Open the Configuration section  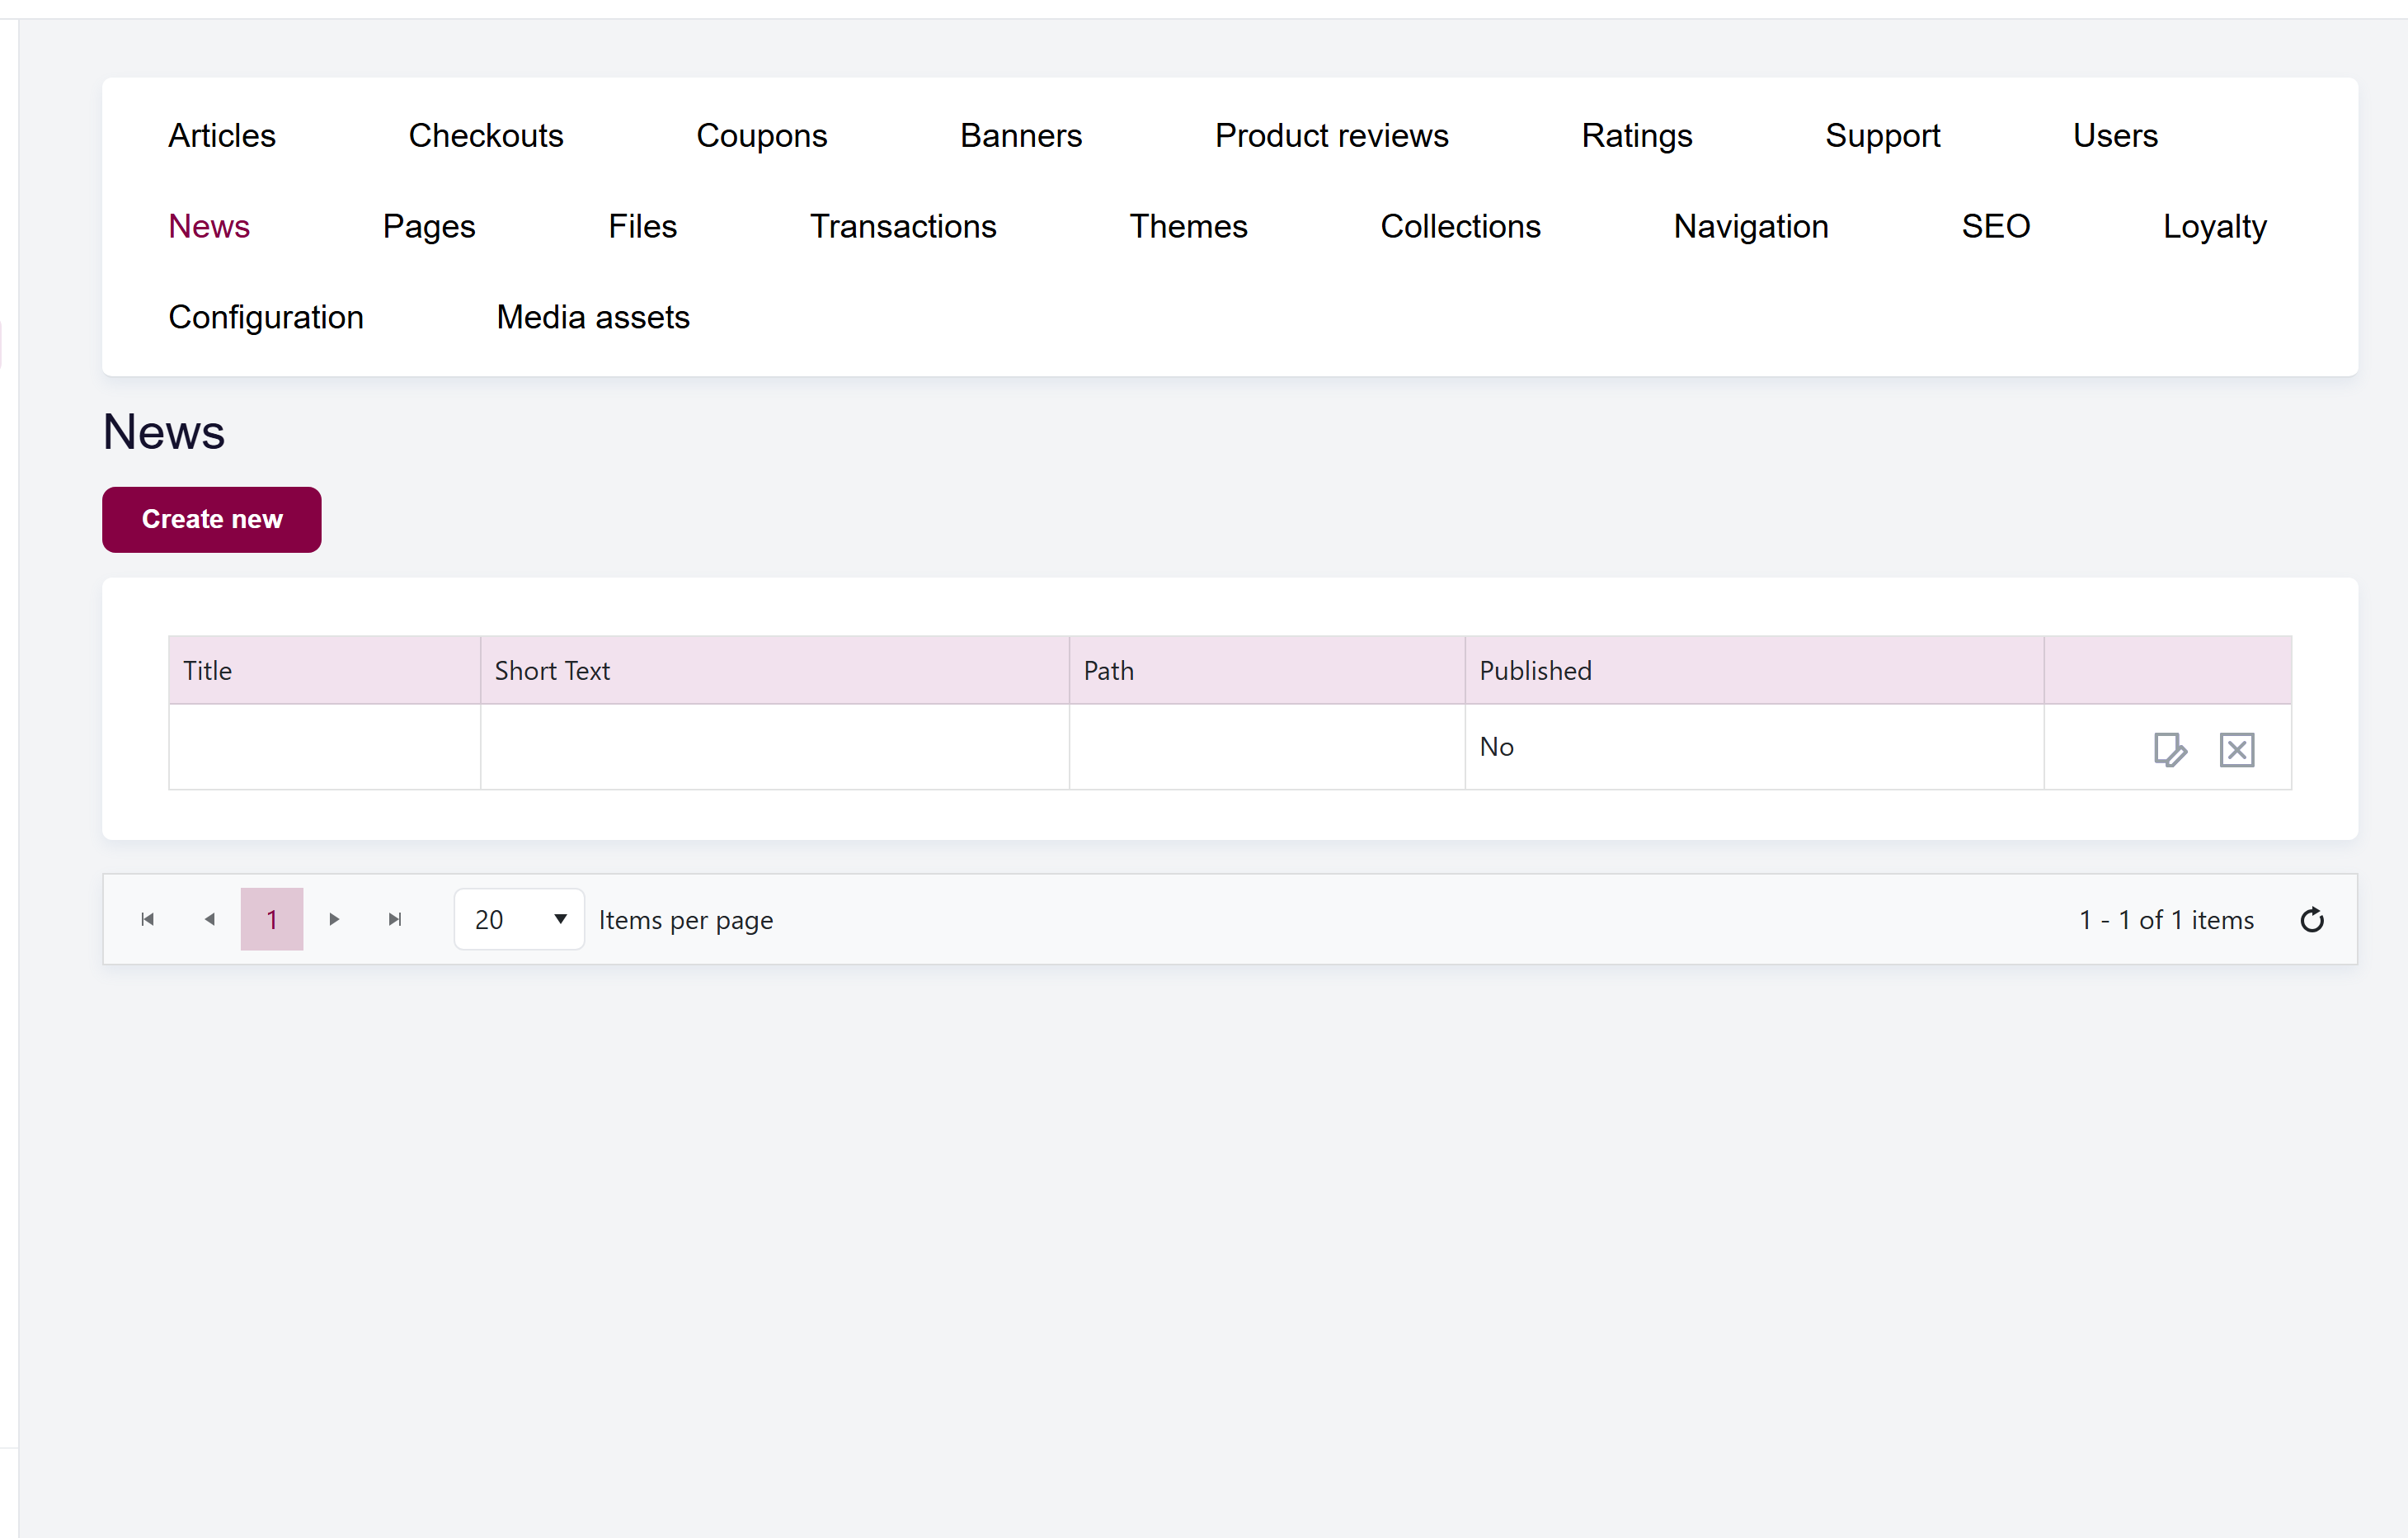click(x=266, y=317)
